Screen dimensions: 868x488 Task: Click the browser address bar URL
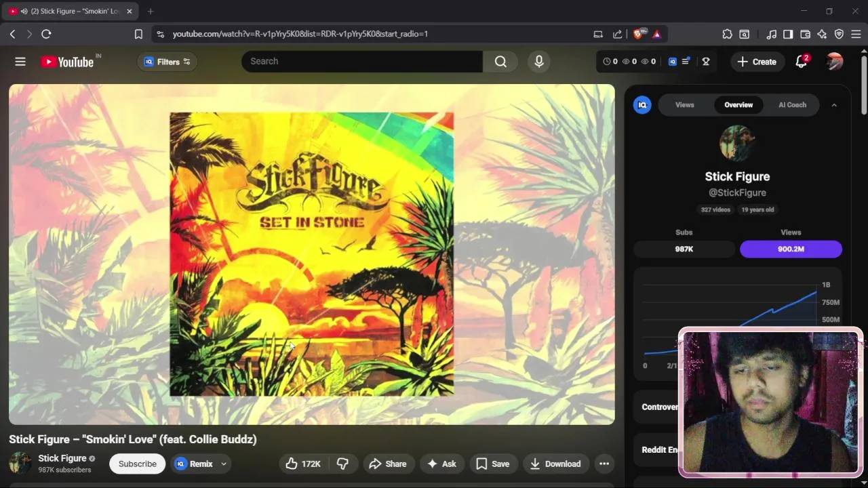tap(300, 34)
